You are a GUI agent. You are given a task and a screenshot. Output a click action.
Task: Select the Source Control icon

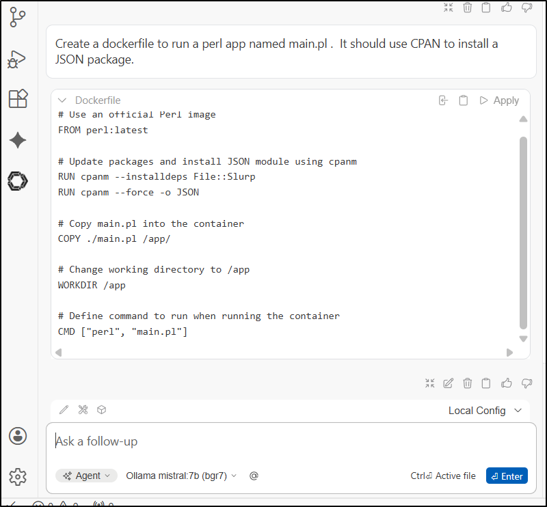coord(18,17)
